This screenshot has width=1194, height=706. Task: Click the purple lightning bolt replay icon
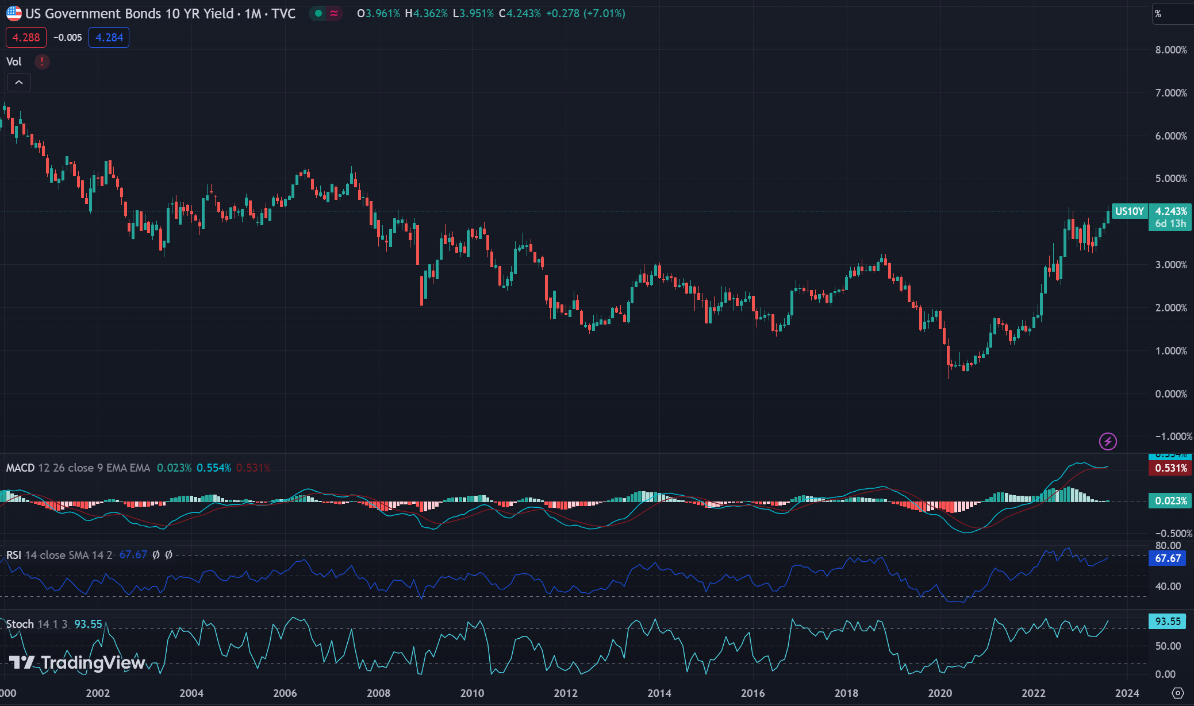(x=1108, y=441)
